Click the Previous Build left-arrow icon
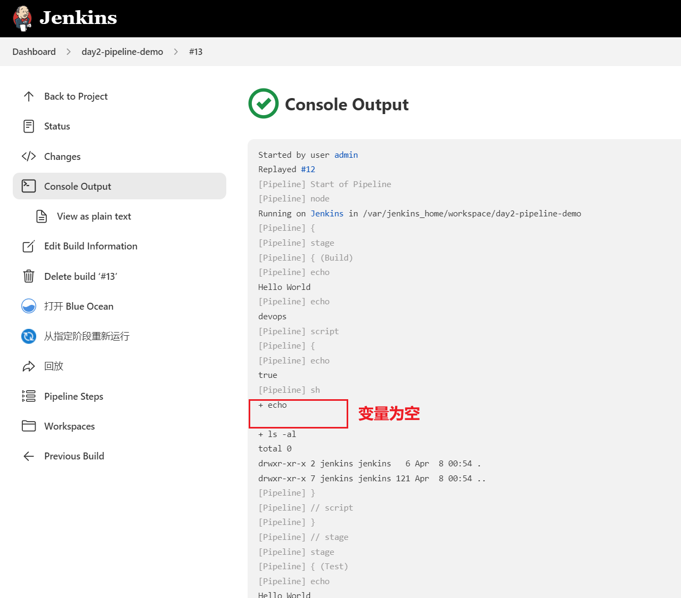Screen dimensions: 681x598 (x=29, y=456)
